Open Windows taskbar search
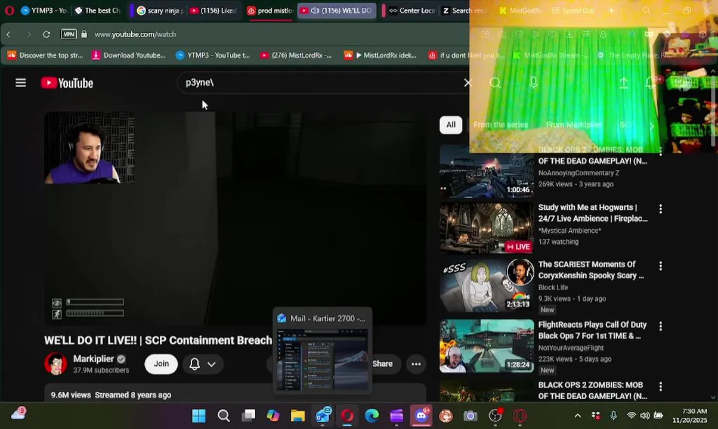Image resolution: width=718 pixels, height=429 pixels. [x=224, y=416]
